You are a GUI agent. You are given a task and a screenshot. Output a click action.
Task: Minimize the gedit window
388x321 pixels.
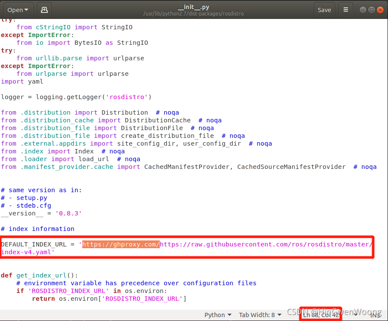(x=363, y=10)
